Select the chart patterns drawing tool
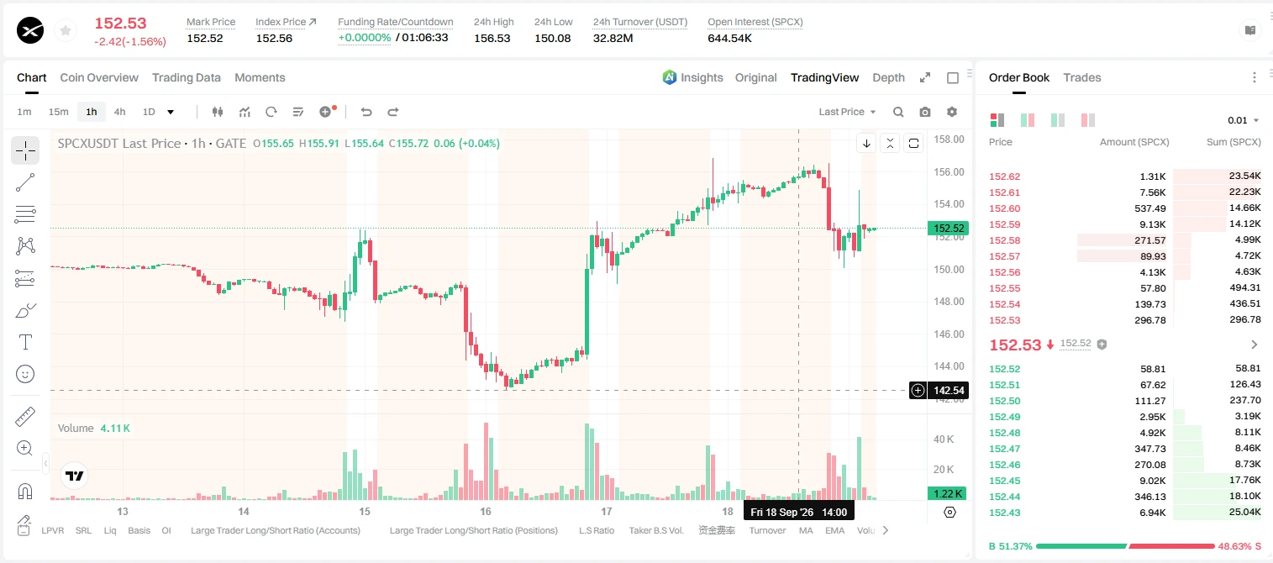This screenshot has width=1273, height=563. tap(25, 246)
